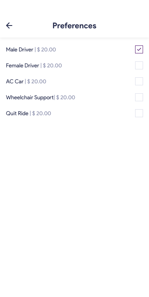This screenshot has height=297, width=149.
Task: Click the Female Driver label text
Action: [x=23, y=65]
